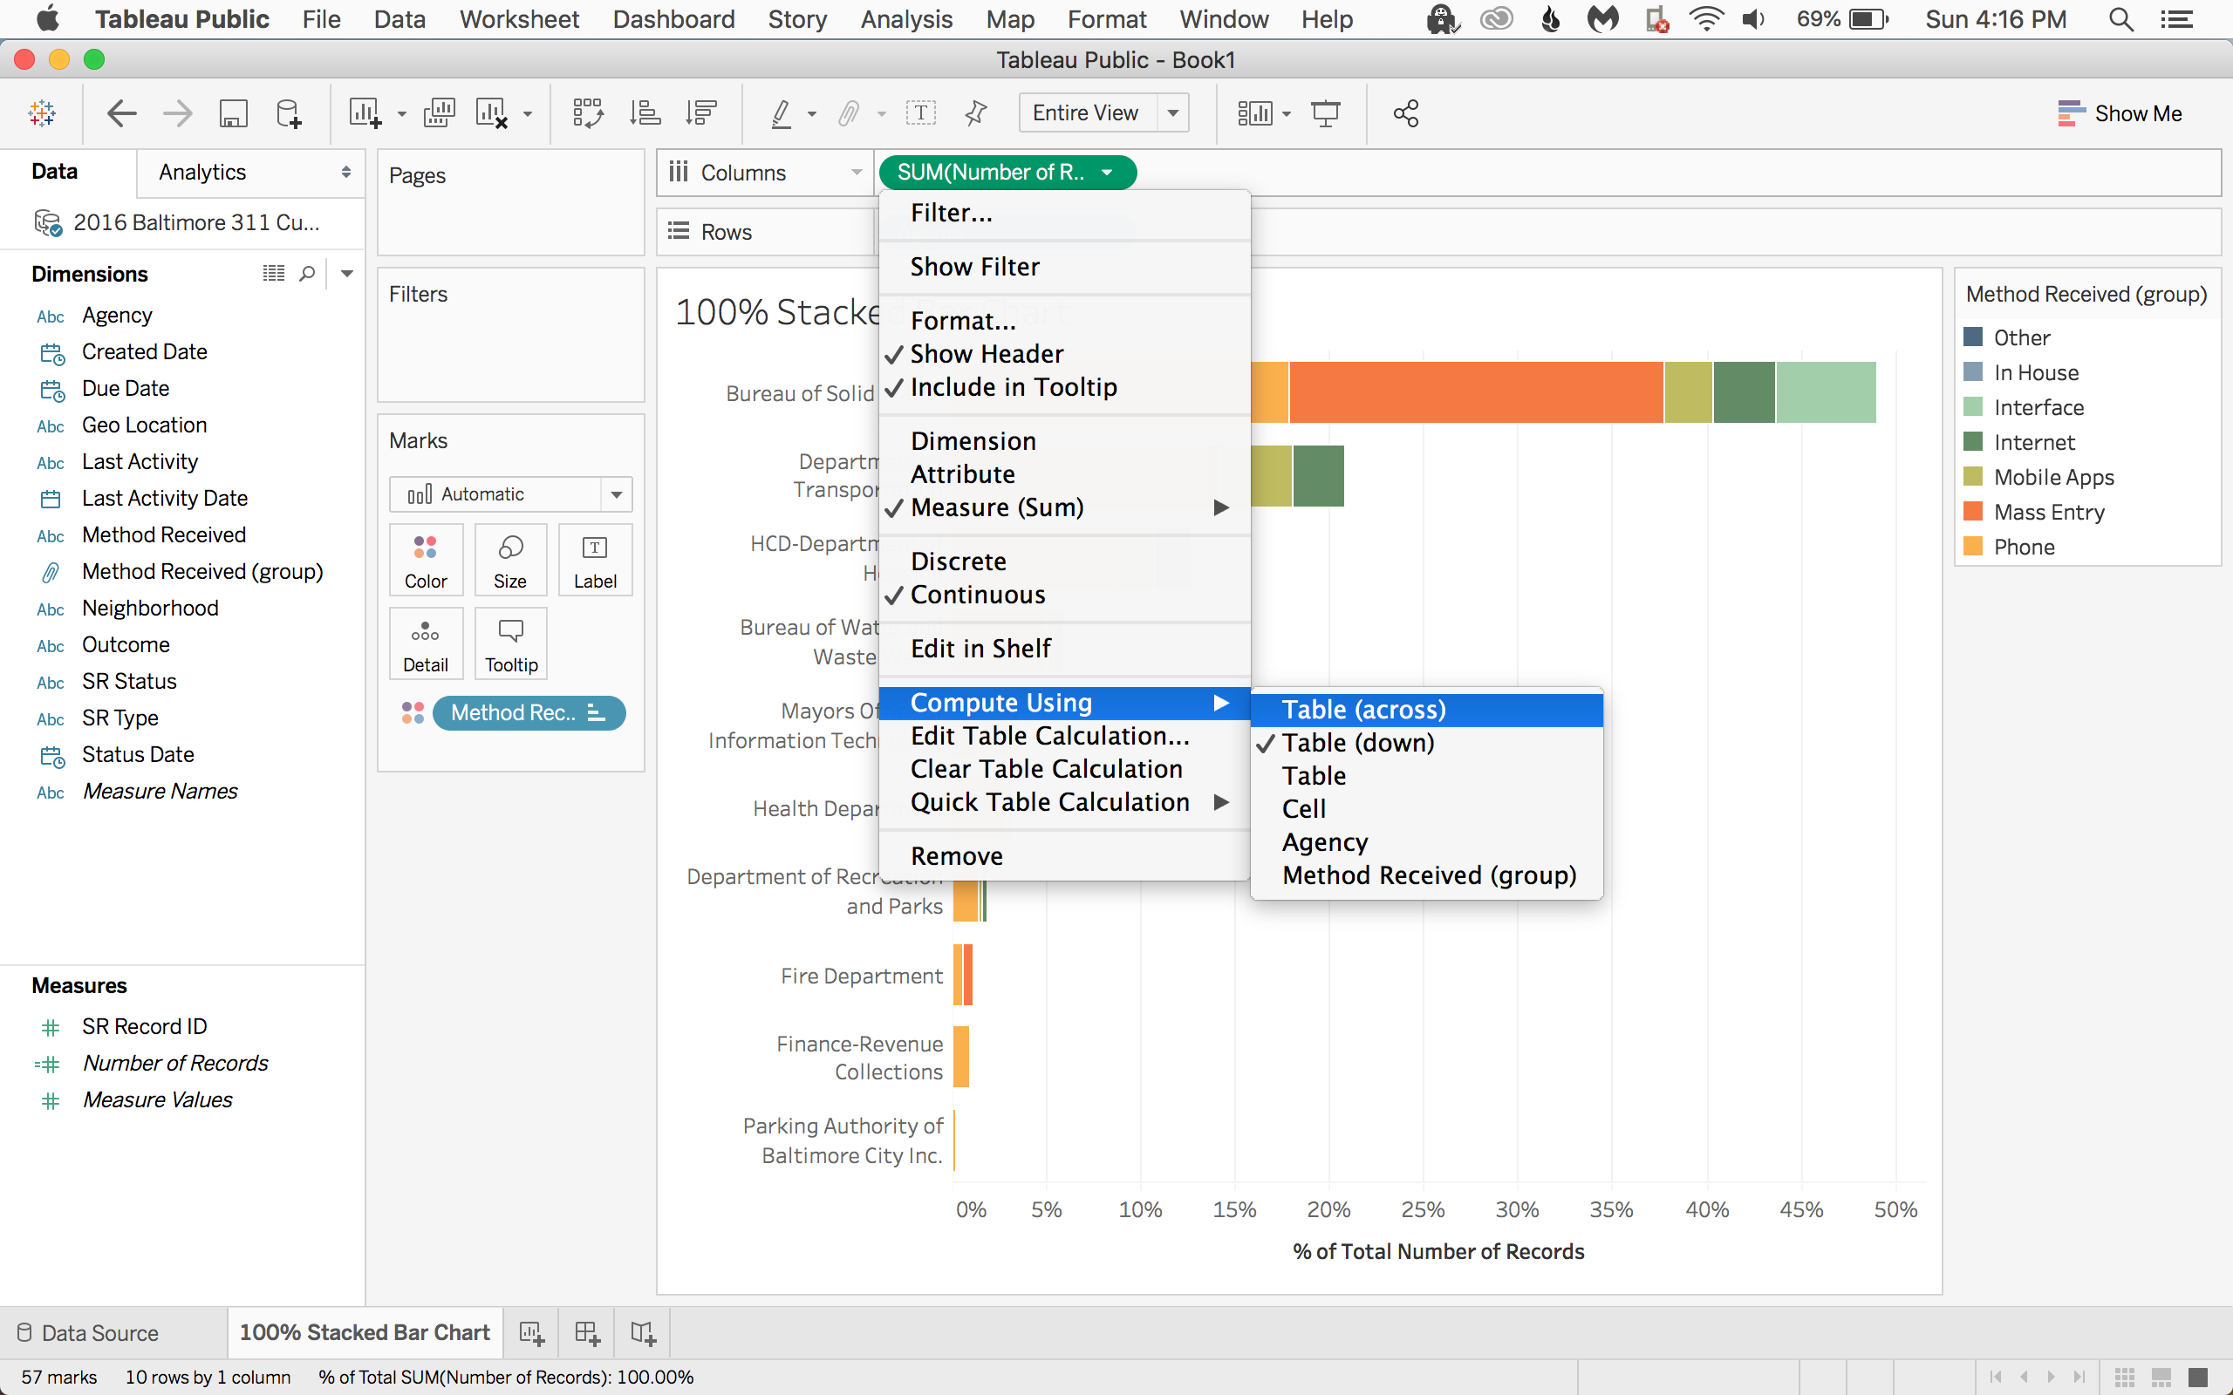
Task: Select the Agency dimension field
Action: click(117, 316)
